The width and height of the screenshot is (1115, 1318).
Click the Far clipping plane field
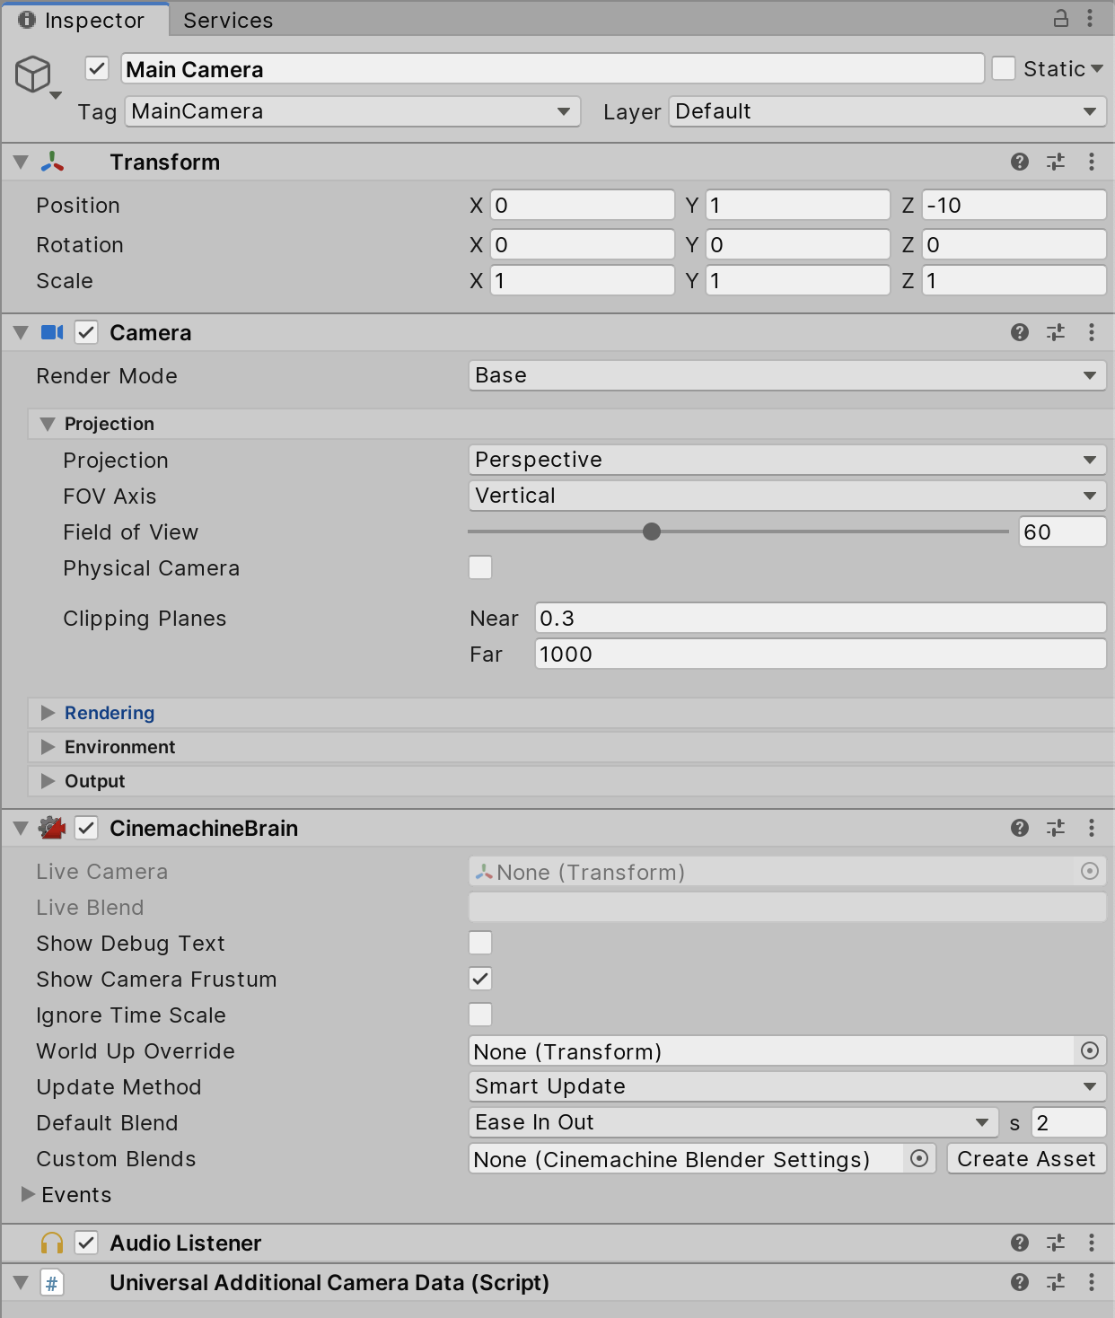819,654
